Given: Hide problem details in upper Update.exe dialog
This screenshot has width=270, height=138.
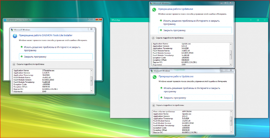Looking at the screenshot, I should point(153,38).
